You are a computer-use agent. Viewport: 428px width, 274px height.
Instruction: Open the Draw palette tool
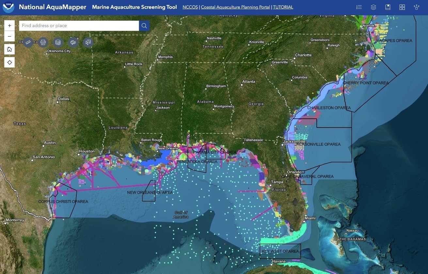click(73, 42)
